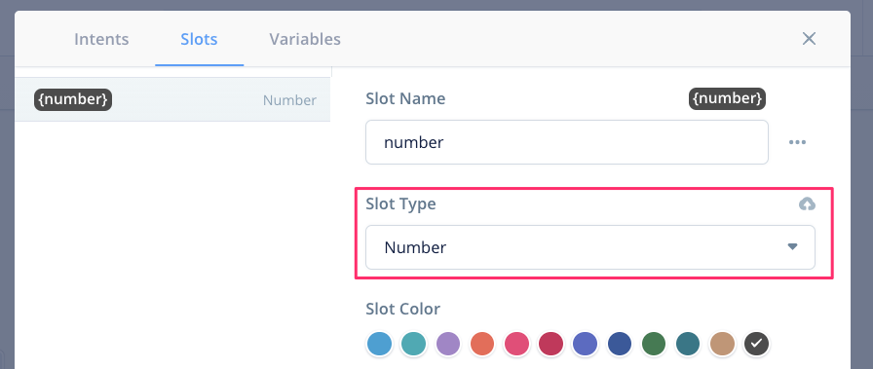The width and height of the screenshot is (873, 369).
Task: Pick the green slot color
Action: pos(654,344)
